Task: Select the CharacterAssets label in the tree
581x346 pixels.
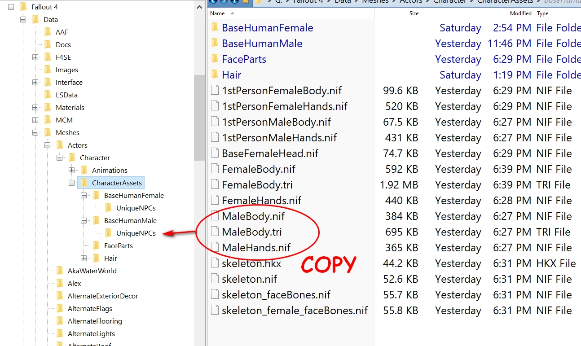Action: click(117, 183)
